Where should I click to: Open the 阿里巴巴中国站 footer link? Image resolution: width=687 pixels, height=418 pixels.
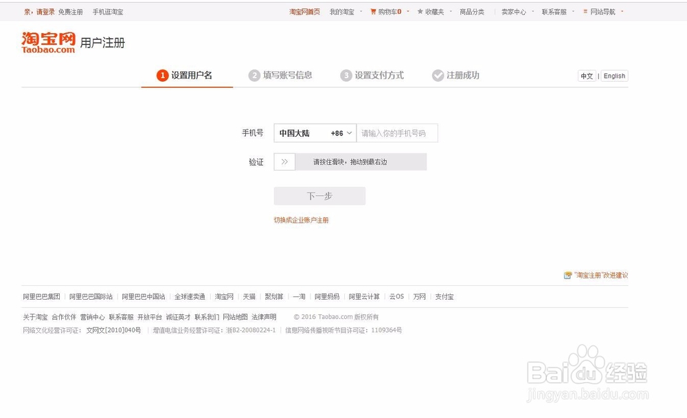tap(144, 297)
